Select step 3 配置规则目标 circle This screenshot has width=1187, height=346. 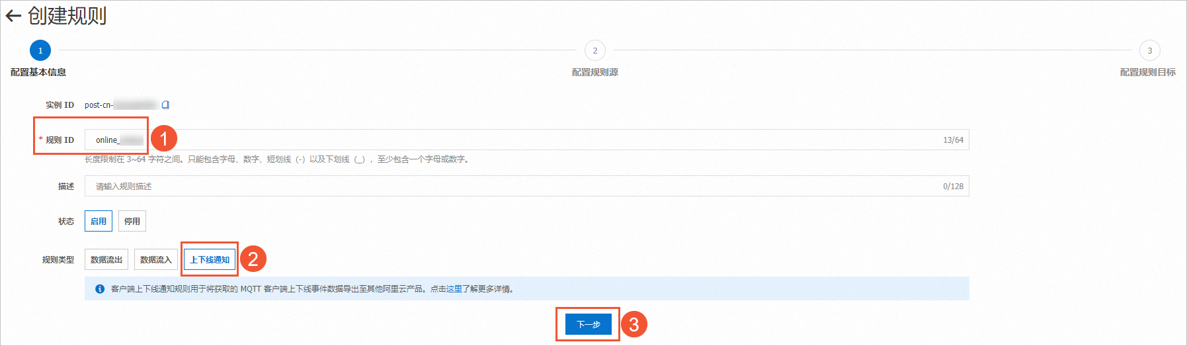pyautogui.click(x=1150, y=50)
